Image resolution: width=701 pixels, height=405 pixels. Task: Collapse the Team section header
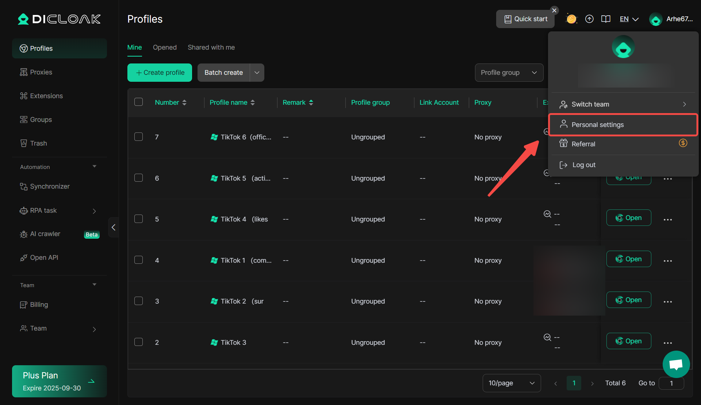[x=95, y=285]
